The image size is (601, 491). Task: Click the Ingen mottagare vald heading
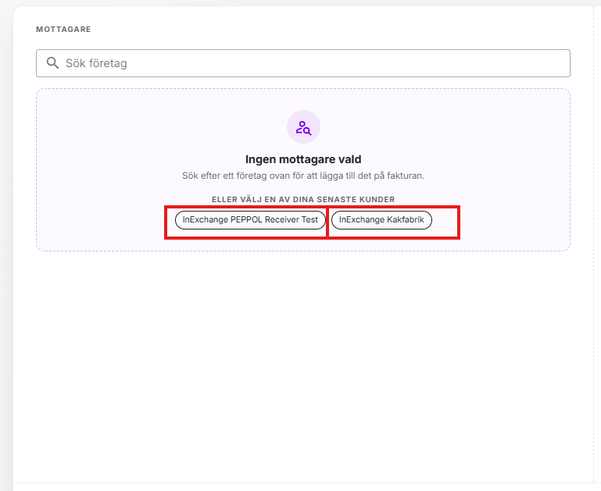303,159
